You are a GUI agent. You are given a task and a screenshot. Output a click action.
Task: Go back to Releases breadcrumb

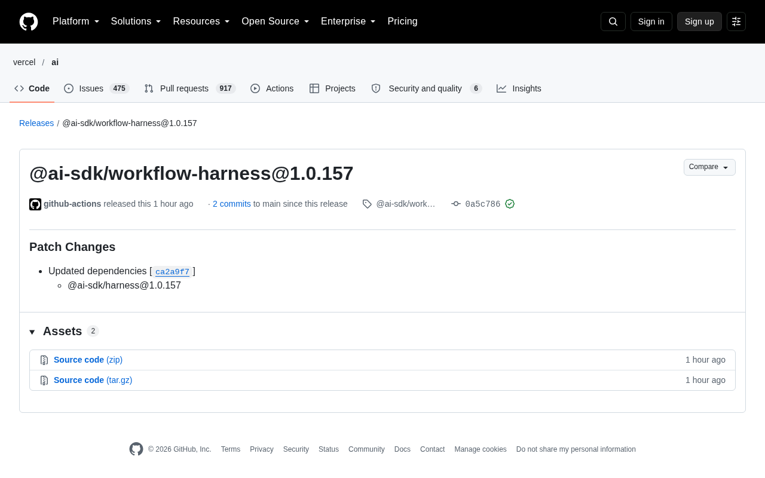point(36,123)
